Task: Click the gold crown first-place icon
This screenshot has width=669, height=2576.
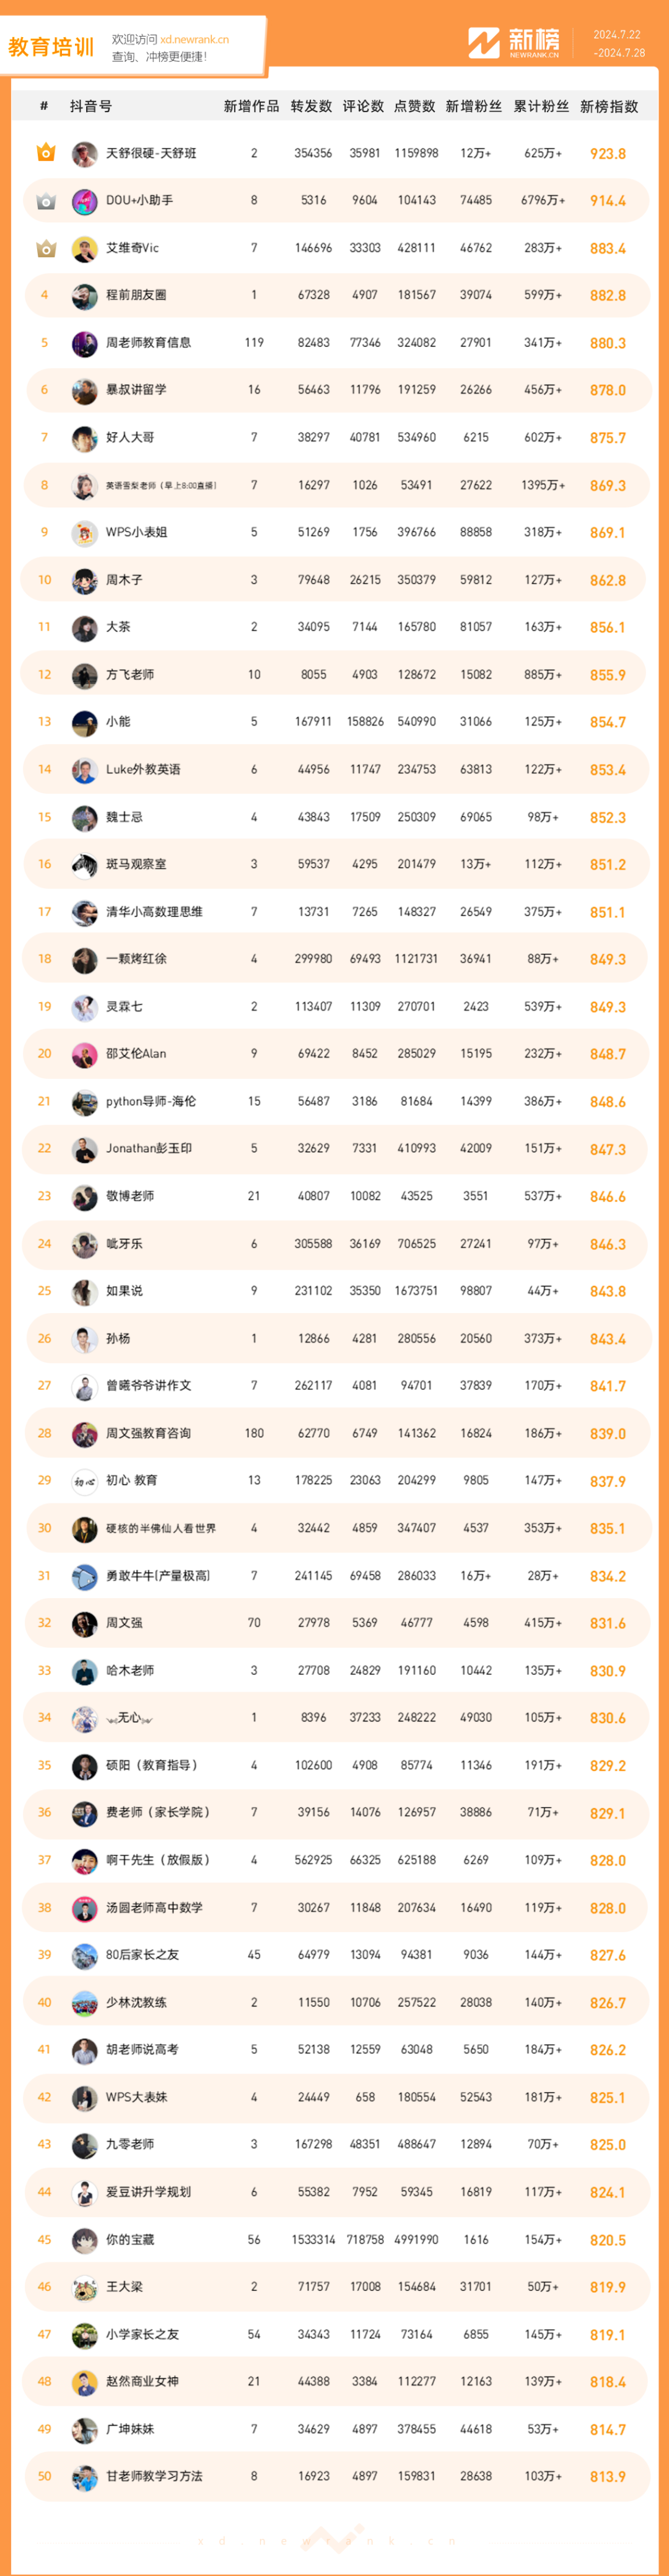Action: [45, 153]
